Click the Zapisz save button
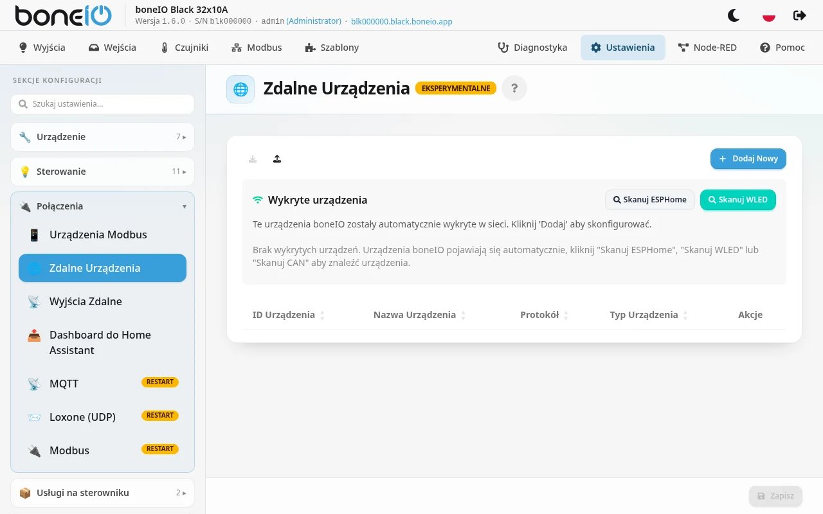Image resolution: width=823 pixels, height=514 pixels. (775, 496)
